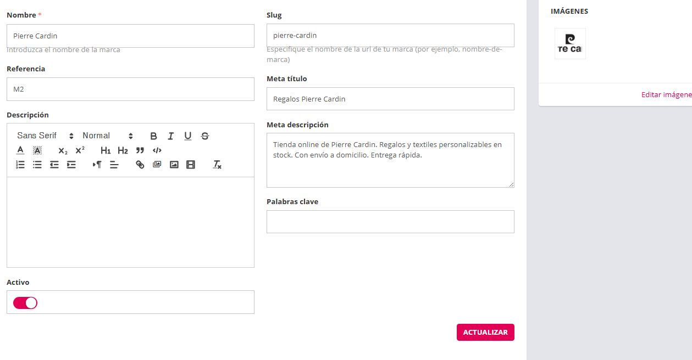Insert a link in the description

point(140,165)
